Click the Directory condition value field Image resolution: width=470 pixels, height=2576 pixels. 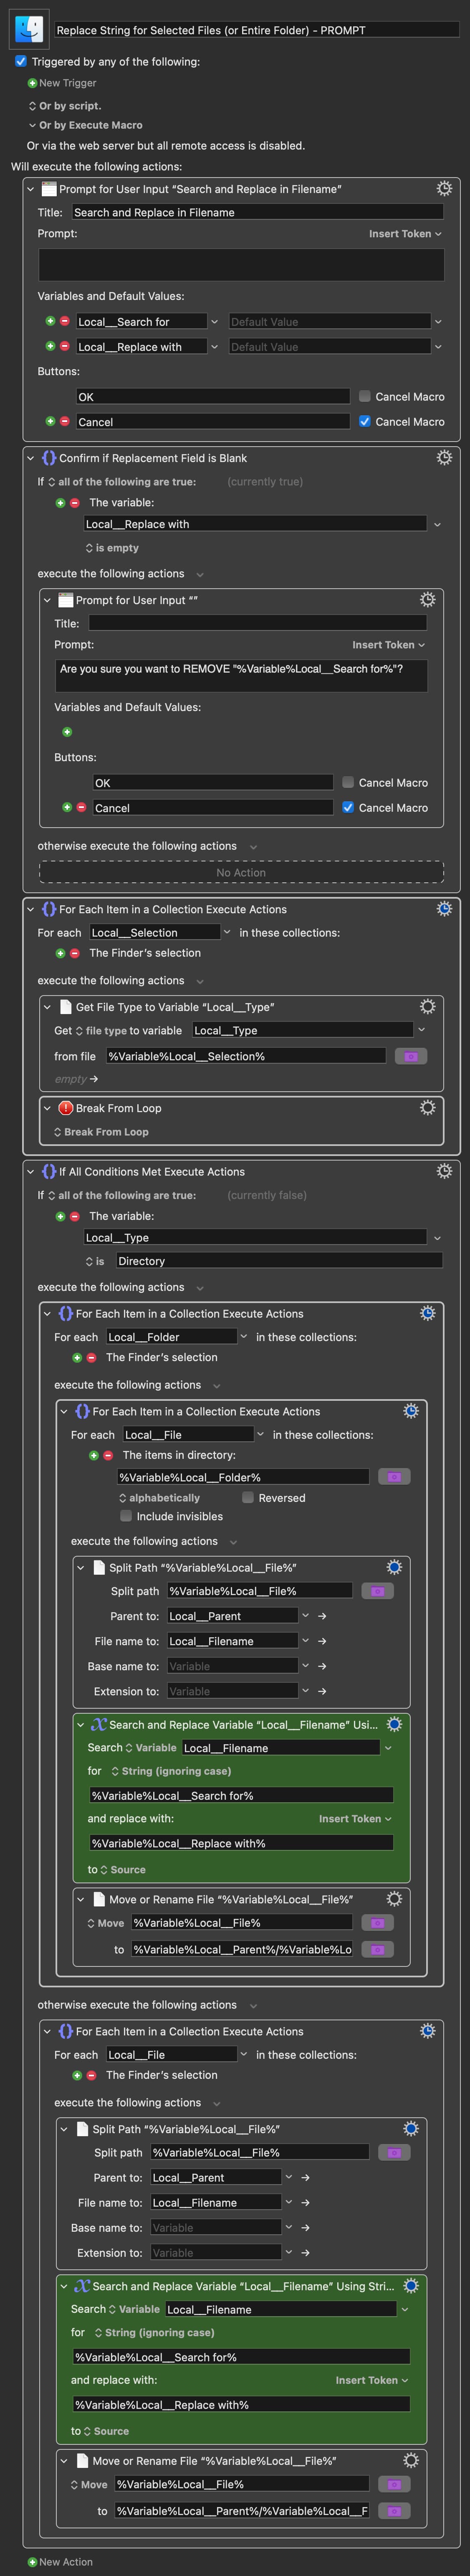click(279, 1260)
